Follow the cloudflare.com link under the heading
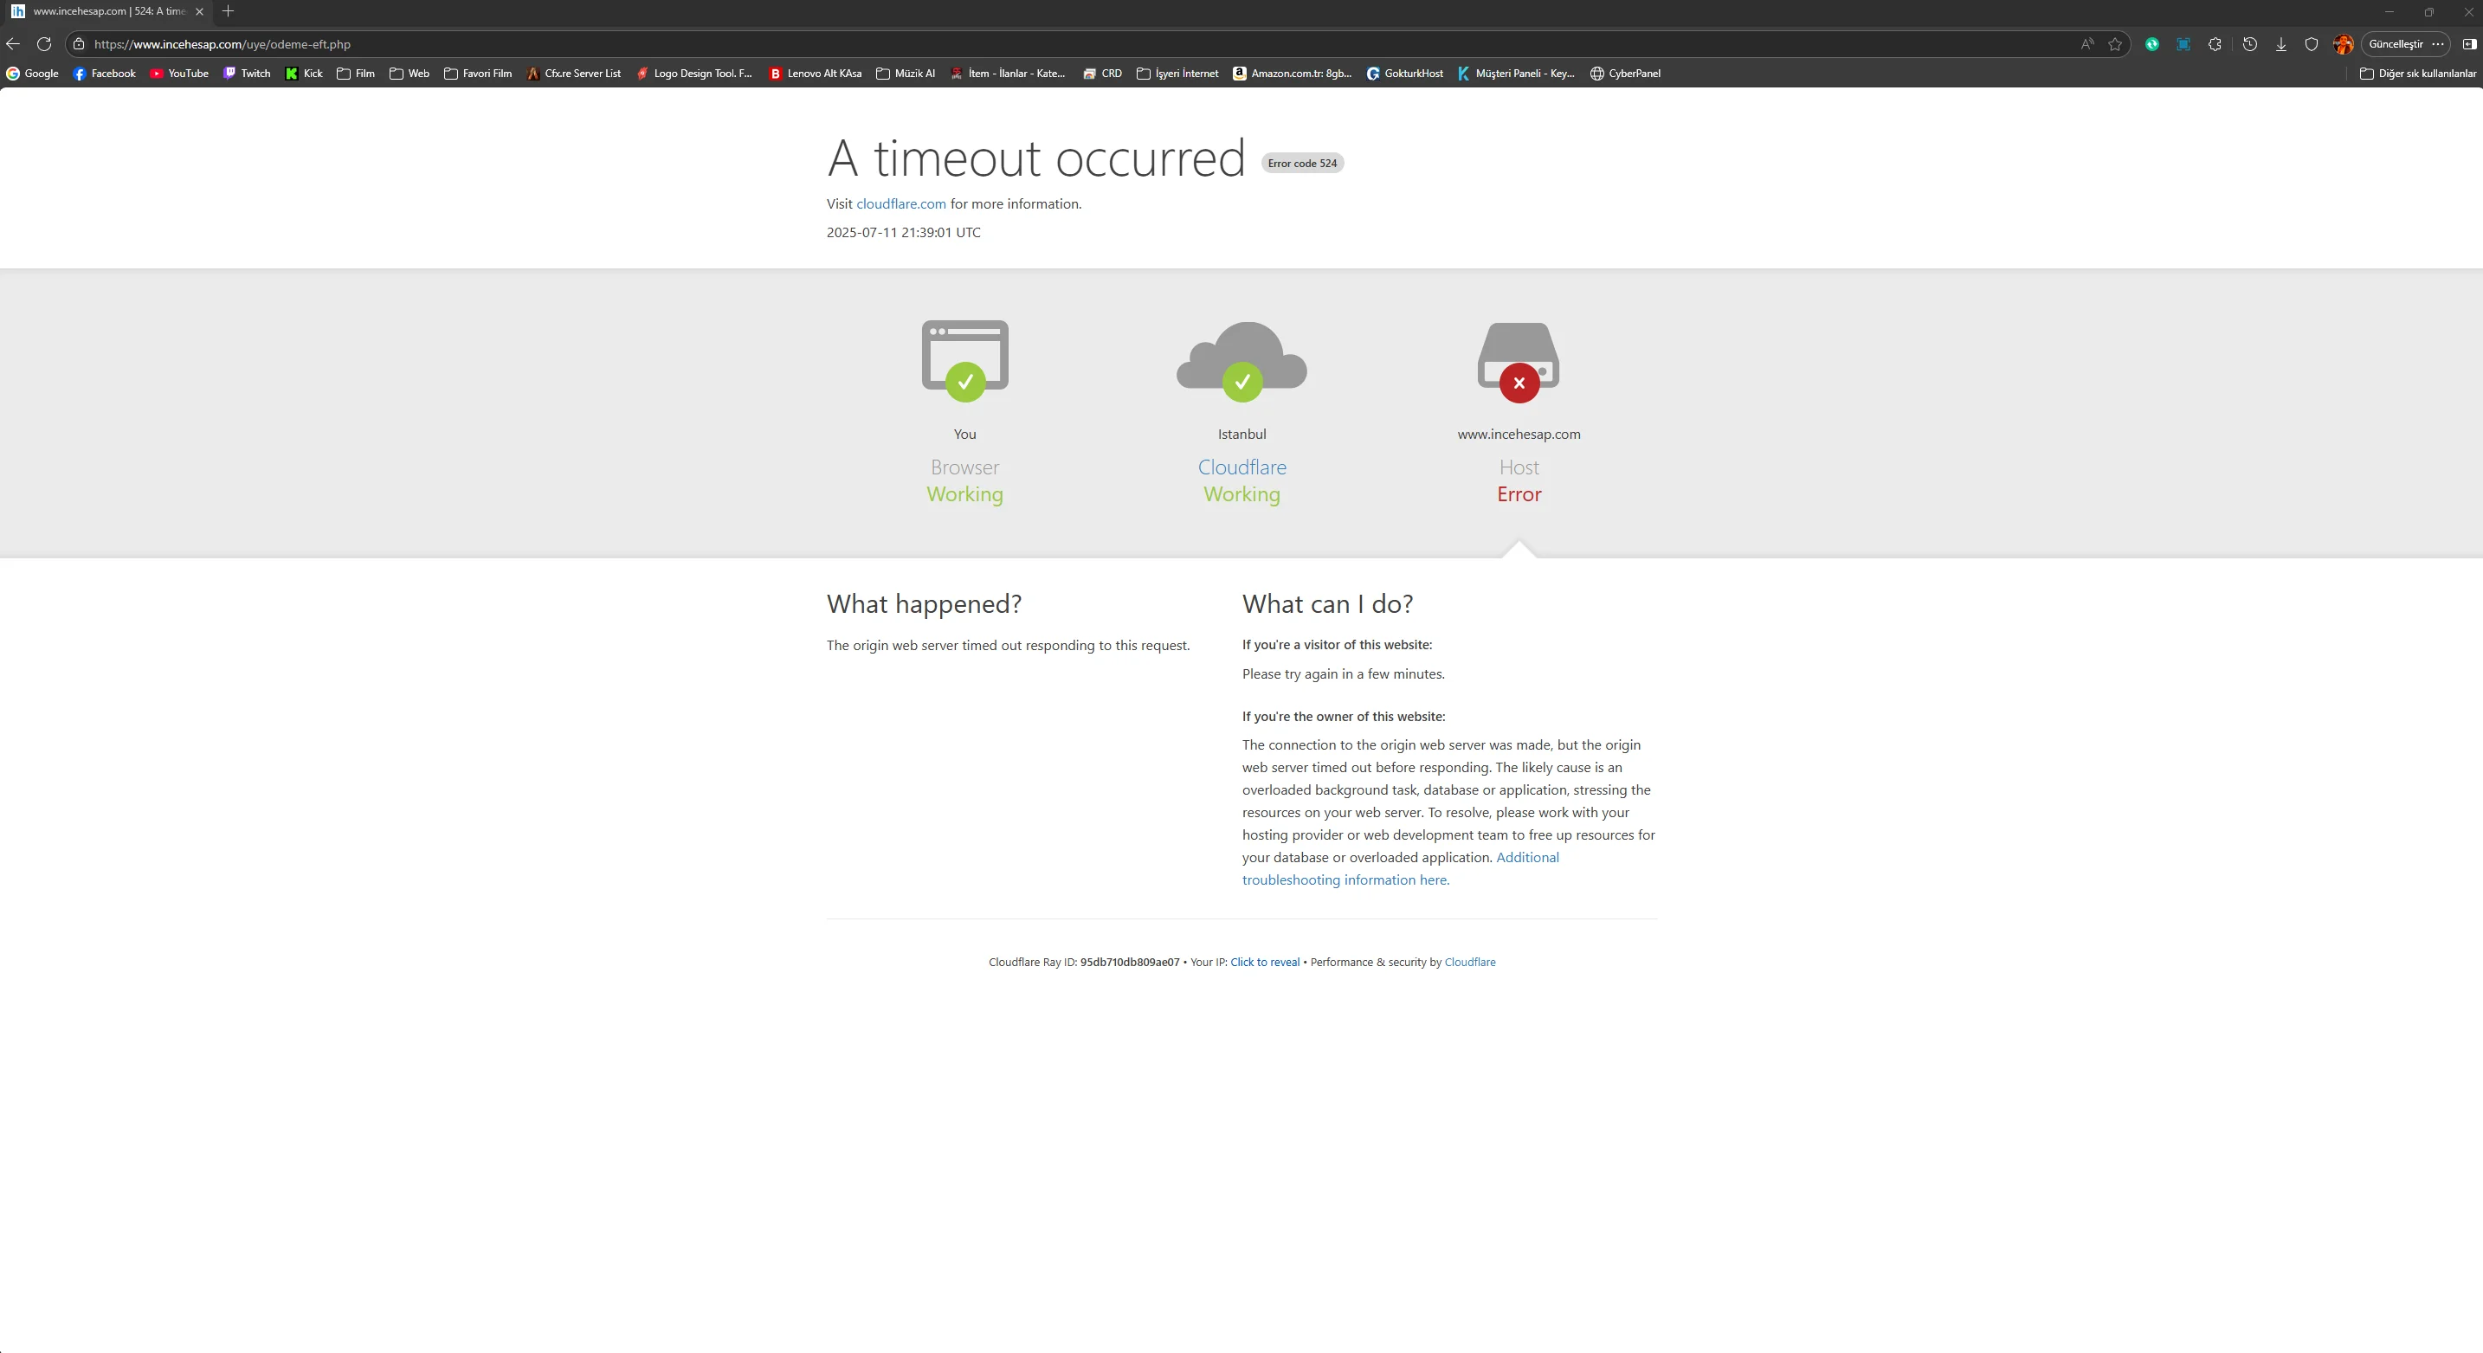This screenshot has width=2483, height=1353. 900,204
